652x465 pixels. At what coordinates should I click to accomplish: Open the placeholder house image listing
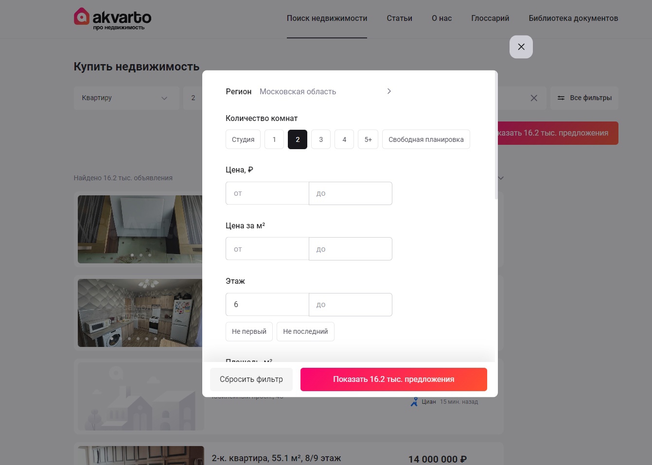click(x=140, y=396)
